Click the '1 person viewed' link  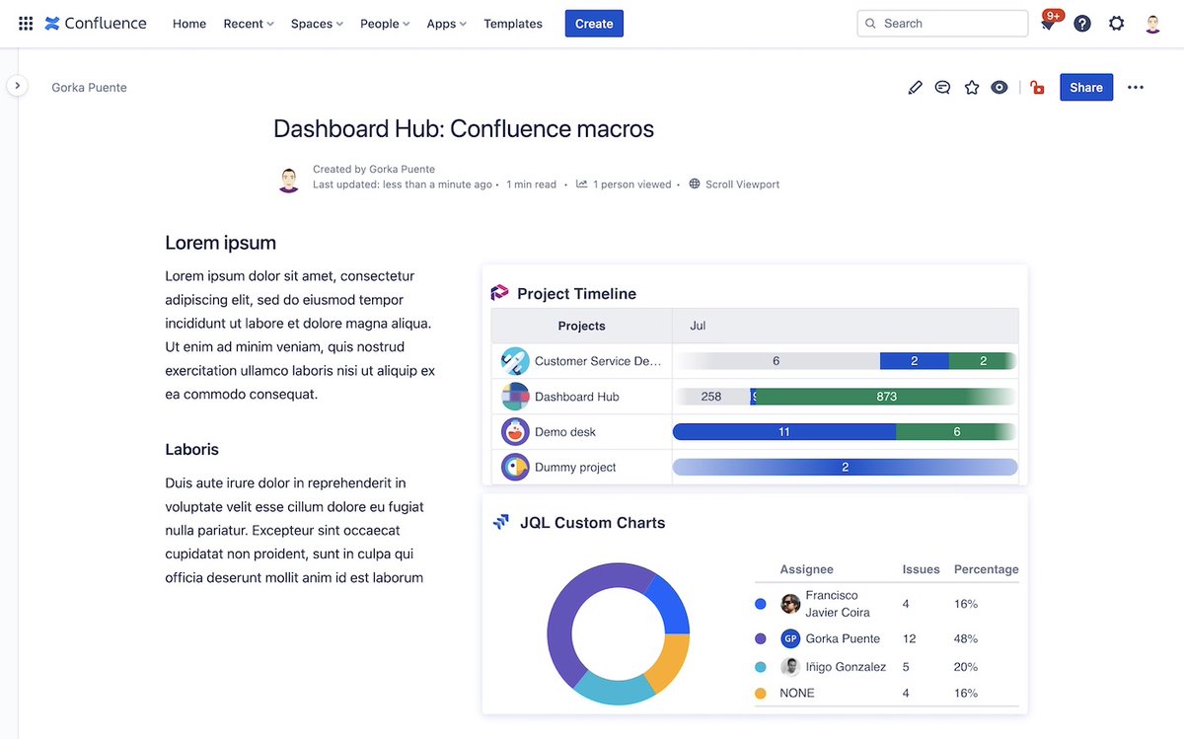click(x=631, y=185)
